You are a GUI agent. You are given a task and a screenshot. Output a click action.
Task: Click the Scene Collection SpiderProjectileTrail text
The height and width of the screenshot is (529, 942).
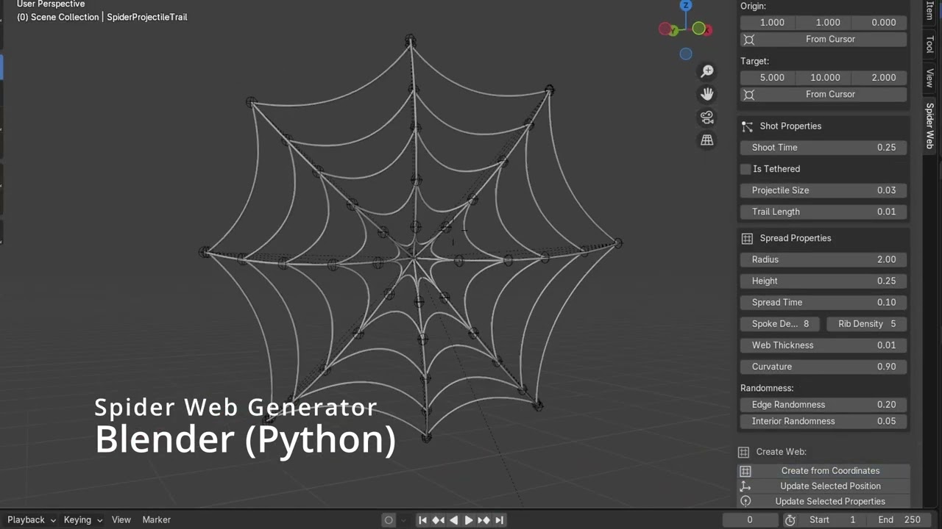pyautogui.click(x=102, y=17)
